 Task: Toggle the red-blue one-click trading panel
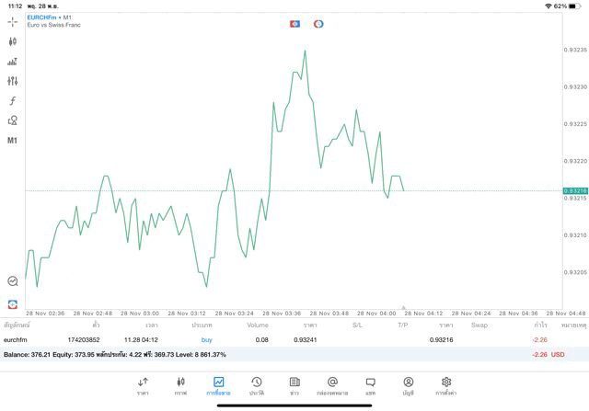[294, 23]
